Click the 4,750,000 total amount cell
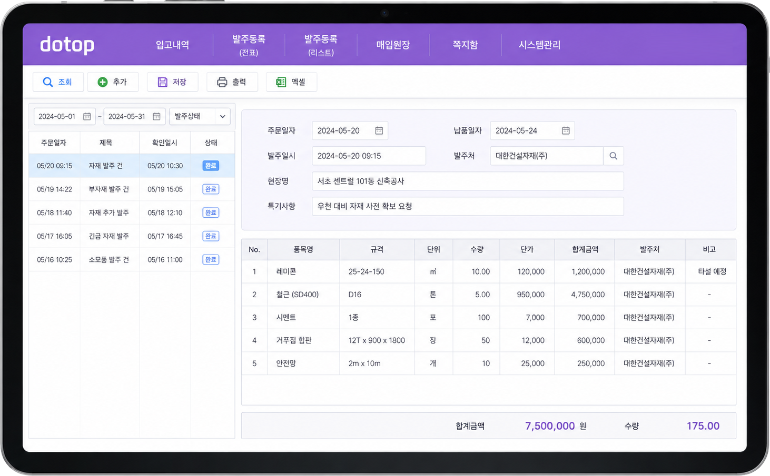Image resolution: width=770 pixels, height=476 pixels. coord(585,295)
